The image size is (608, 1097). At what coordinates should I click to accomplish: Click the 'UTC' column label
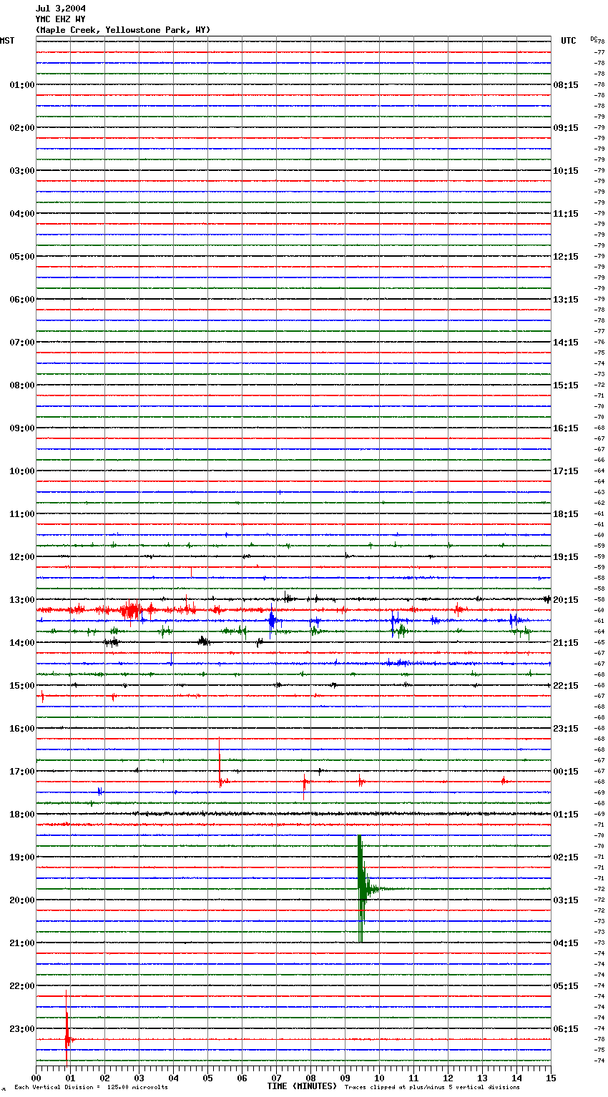pyautogui.click(x=569, y=41)
